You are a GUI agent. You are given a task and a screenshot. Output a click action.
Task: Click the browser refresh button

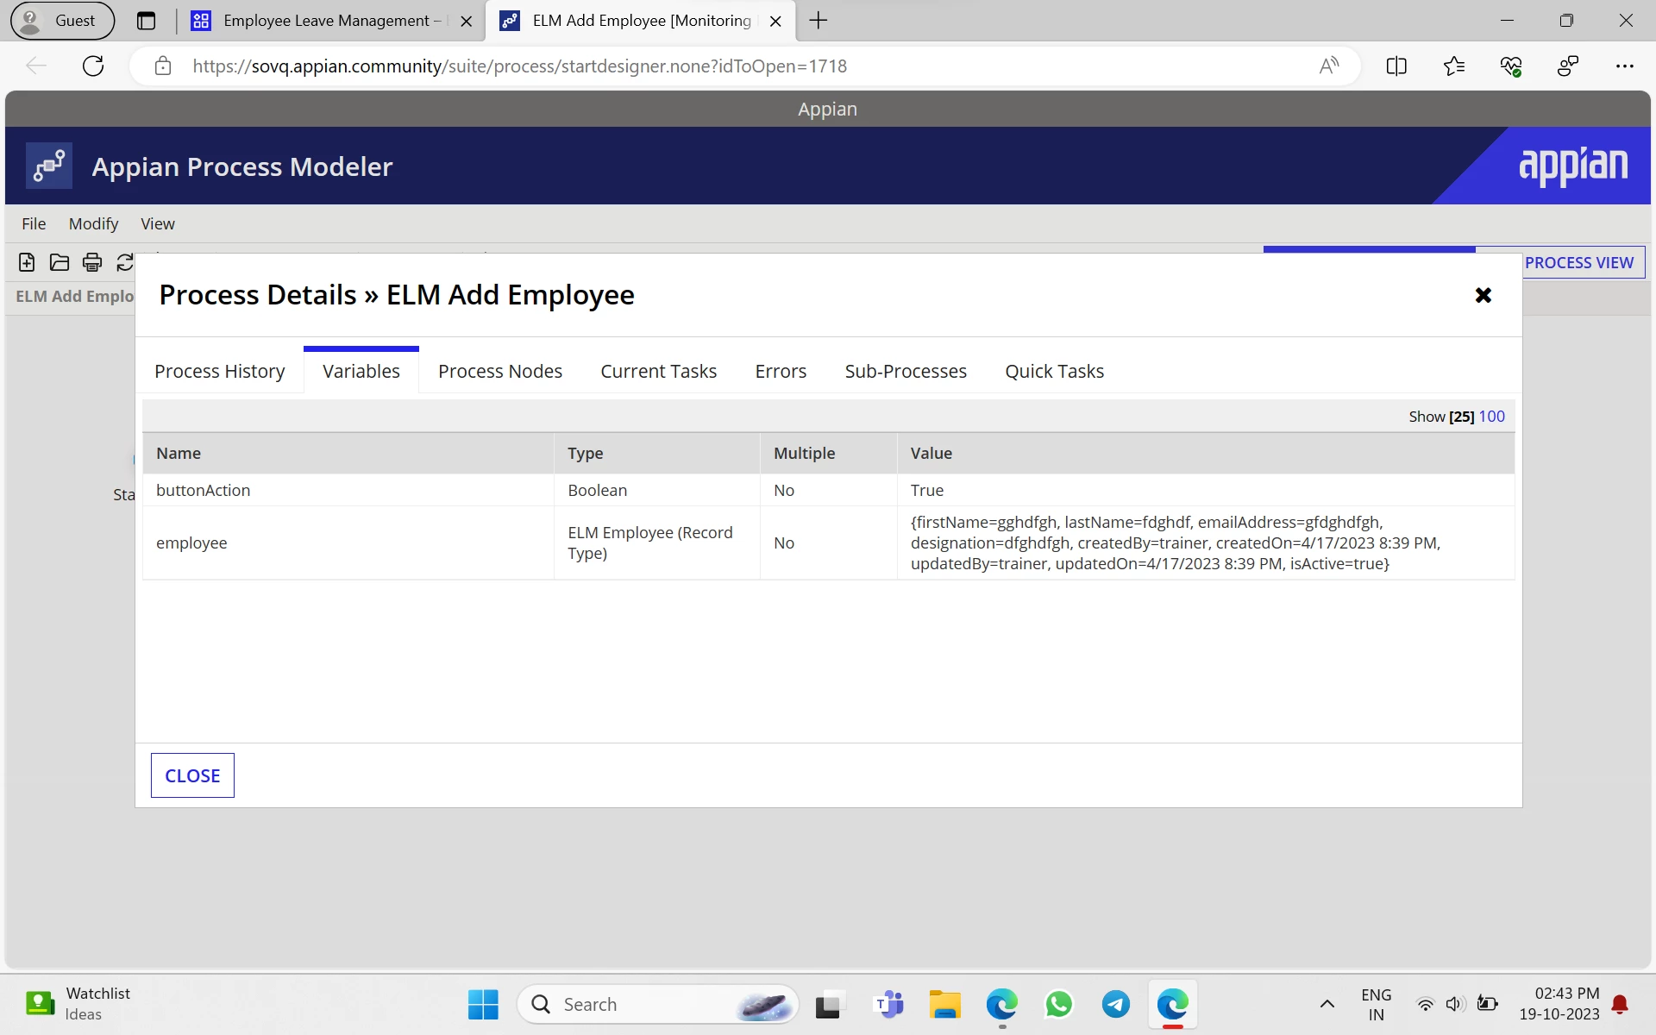93,66
